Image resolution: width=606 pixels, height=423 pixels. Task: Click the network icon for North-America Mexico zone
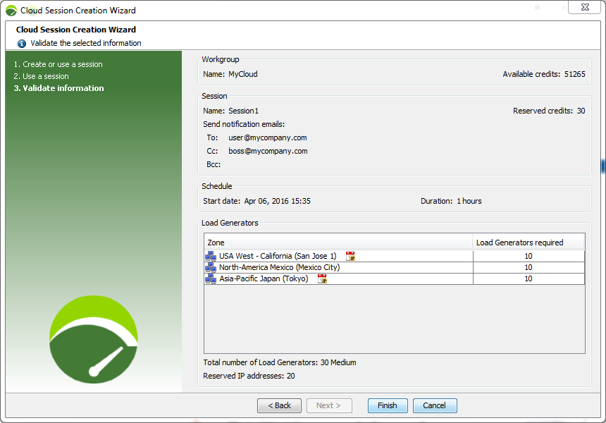coord(211,268)
